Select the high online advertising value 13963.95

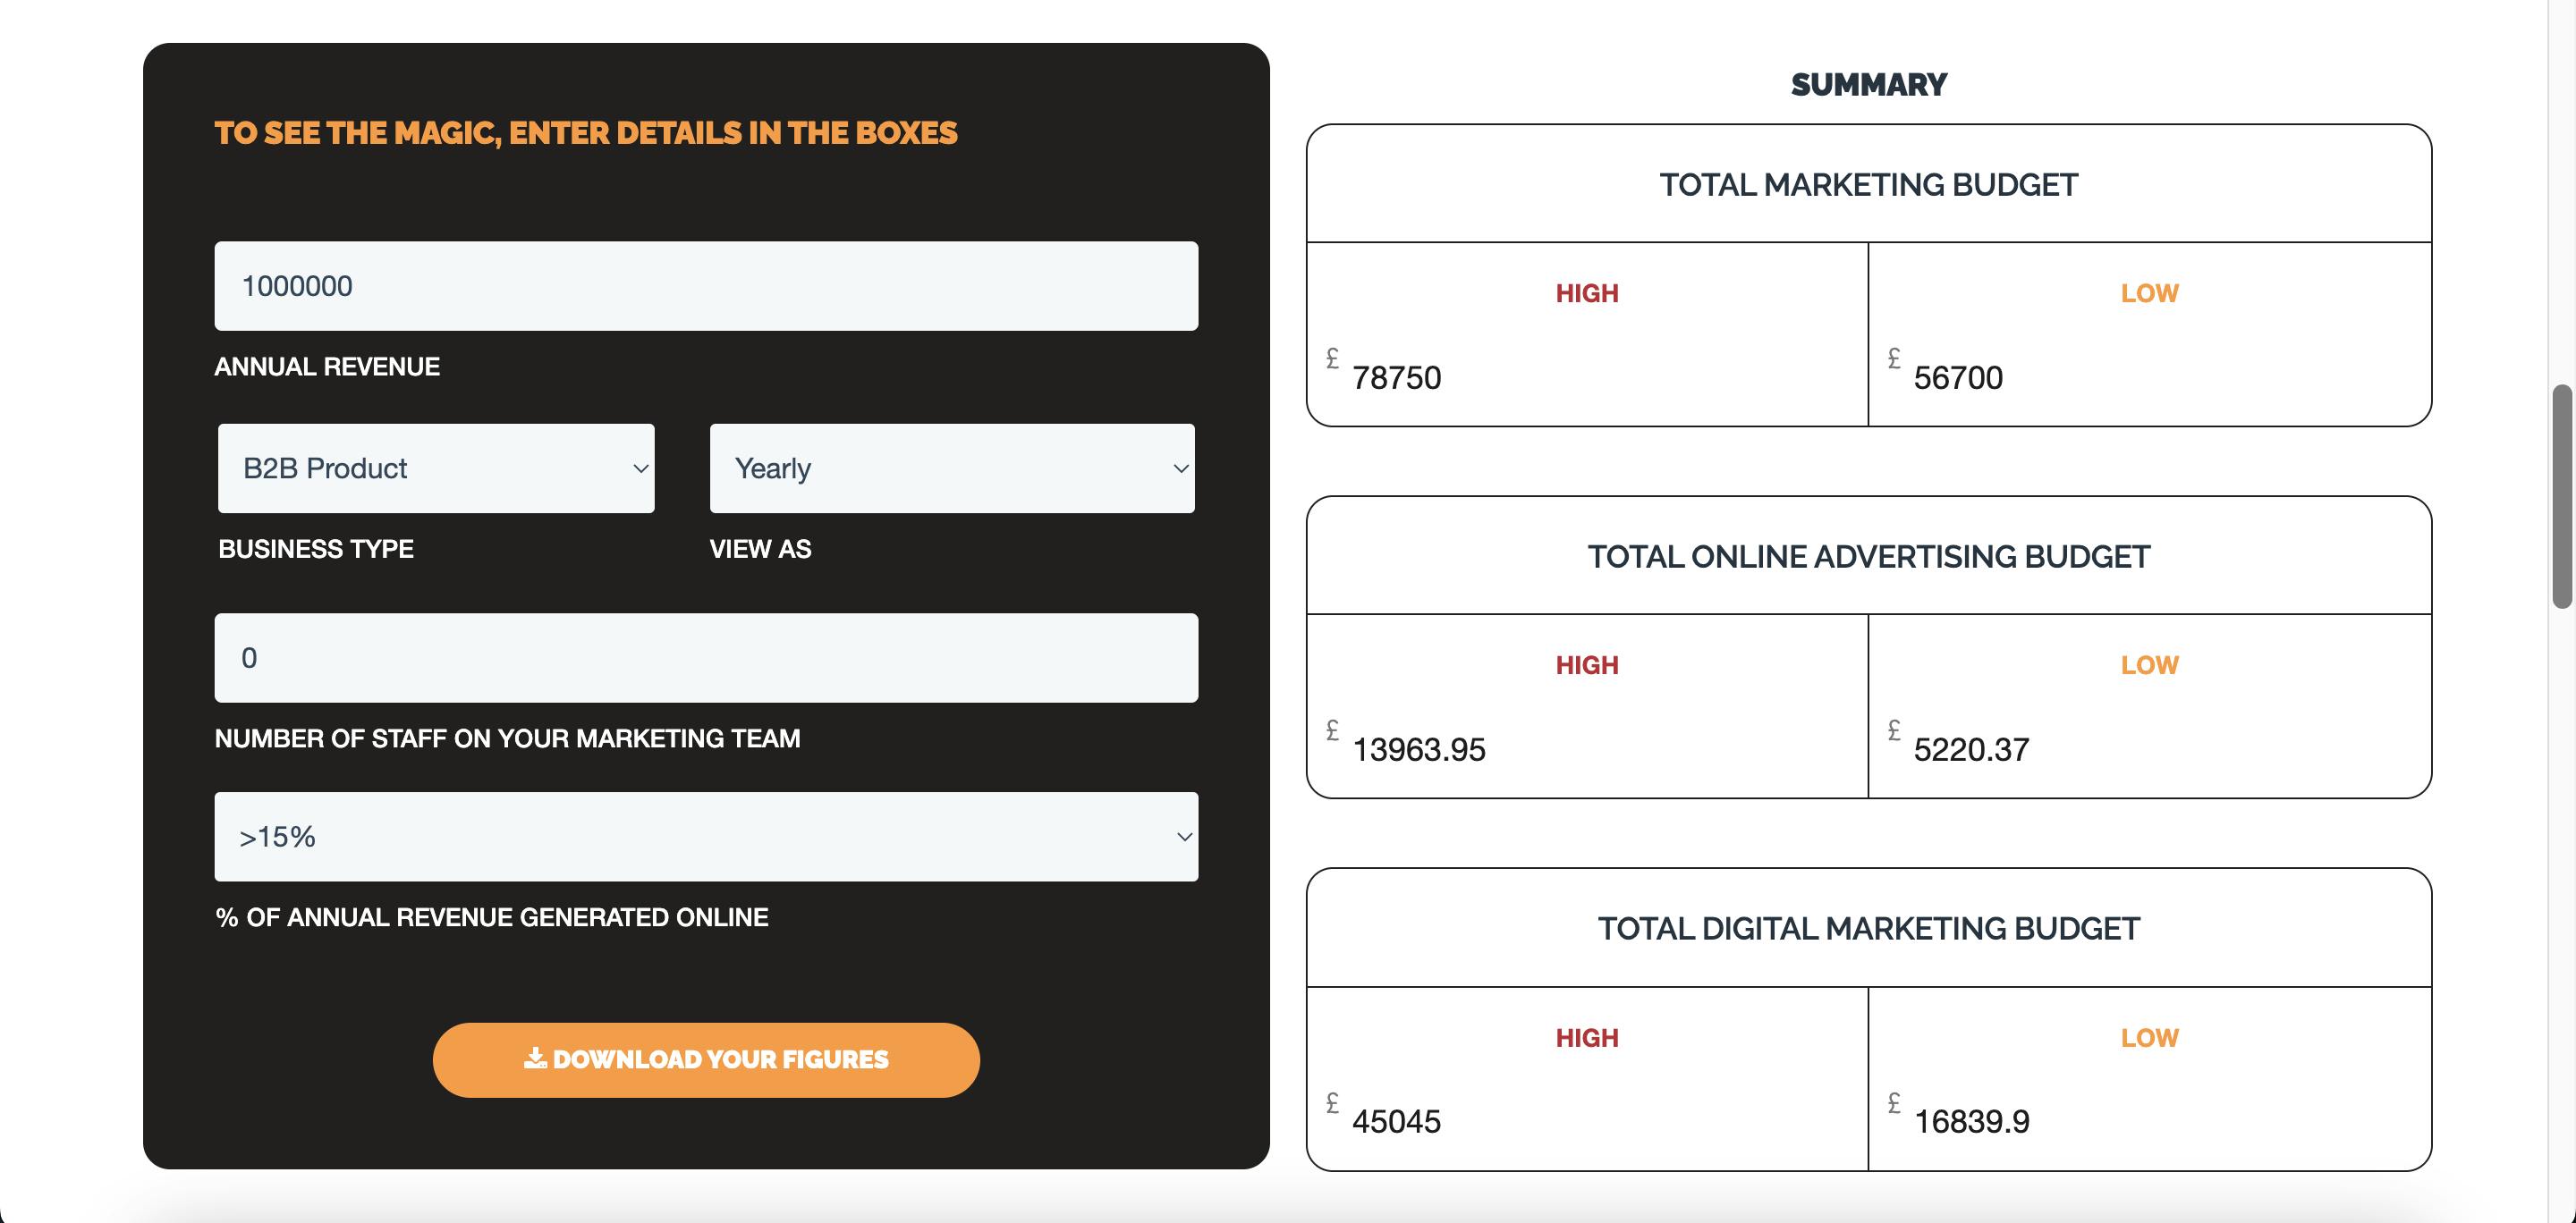tap(1419, 749)
